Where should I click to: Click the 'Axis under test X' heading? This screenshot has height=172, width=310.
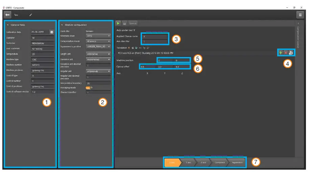coord(126,30)
